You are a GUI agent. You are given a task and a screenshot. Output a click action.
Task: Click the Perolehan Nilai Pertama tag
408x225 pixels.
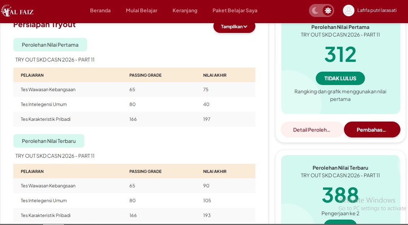(50, 45)
